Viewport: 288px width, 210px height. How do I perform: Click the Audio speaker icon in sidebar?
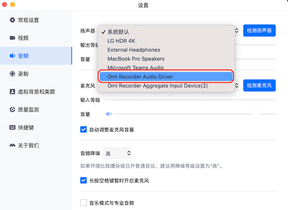click(x=12, y=56)
